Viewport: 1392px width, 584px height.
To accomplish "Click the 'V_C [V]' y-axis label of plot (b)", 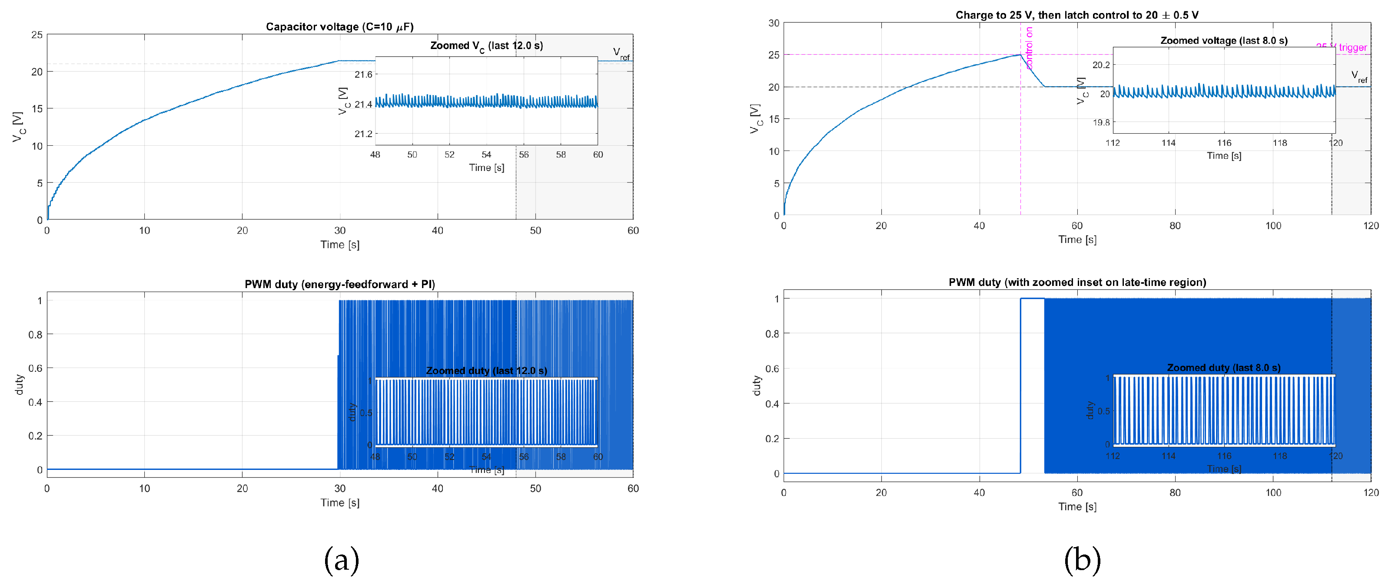I will (x=756, y=118).
